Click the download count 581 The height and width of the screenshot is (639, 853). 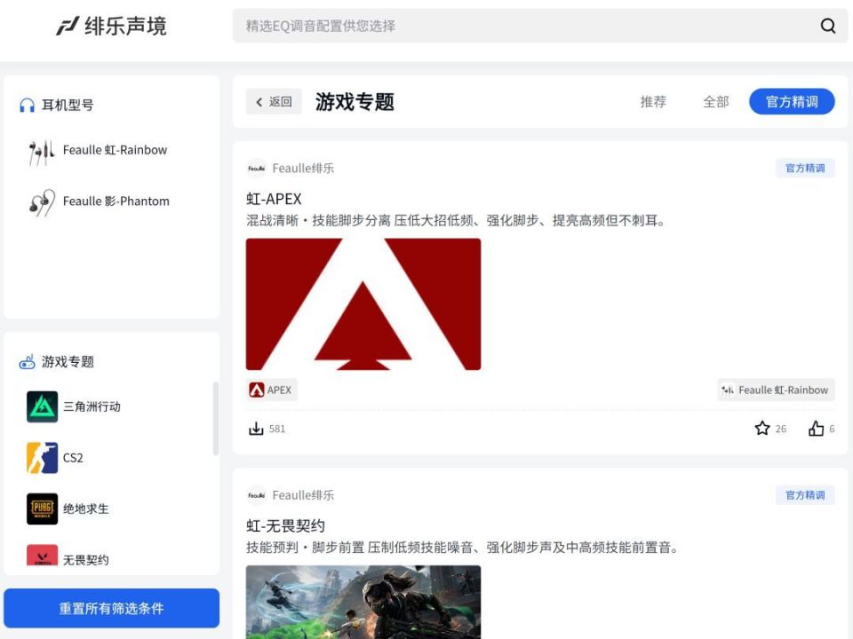(277, 429)
